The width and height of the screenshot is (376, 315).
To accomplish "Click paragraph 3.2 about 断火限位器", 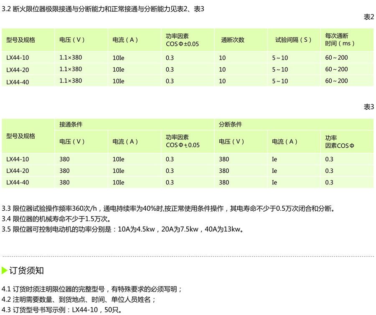I will click(103, 9).
